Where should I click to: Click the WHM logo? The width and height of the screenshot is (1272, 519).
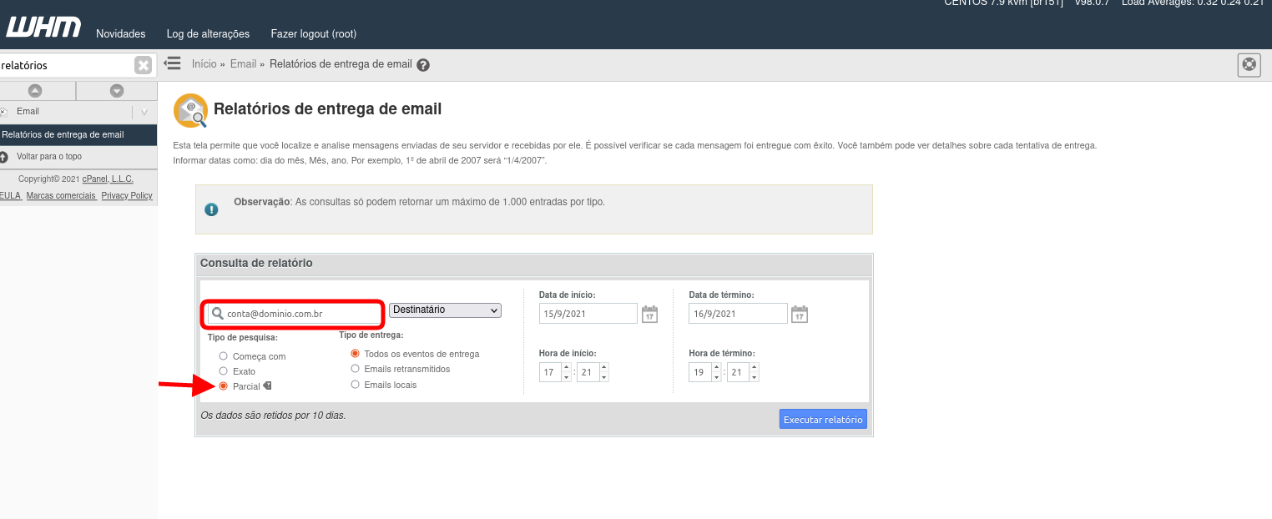43,28
